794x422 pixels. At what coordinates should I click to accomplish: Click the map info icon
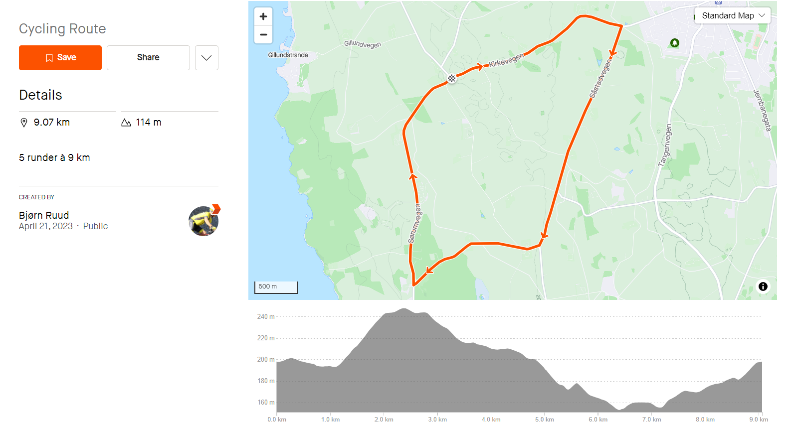763,286
